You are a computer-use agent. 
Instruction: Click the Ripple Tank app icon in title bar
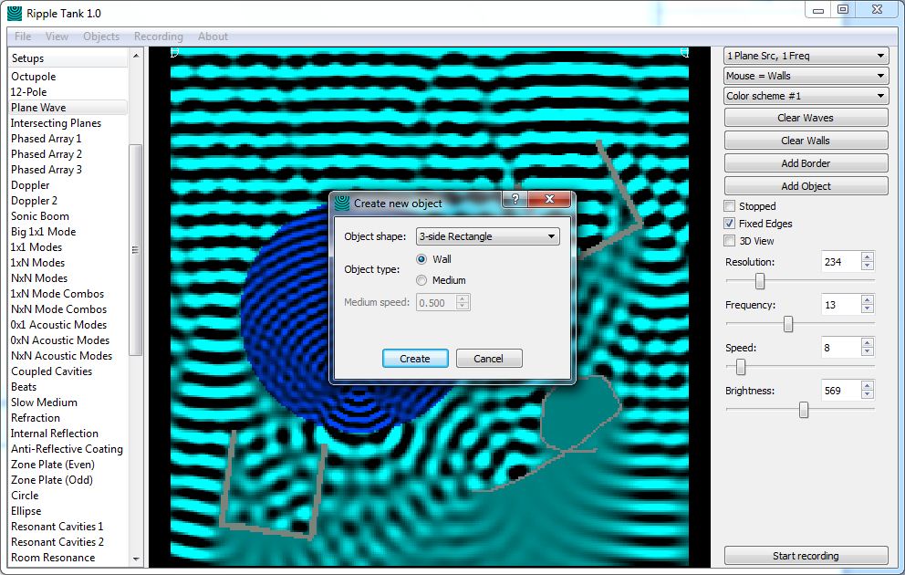point(15,14)
